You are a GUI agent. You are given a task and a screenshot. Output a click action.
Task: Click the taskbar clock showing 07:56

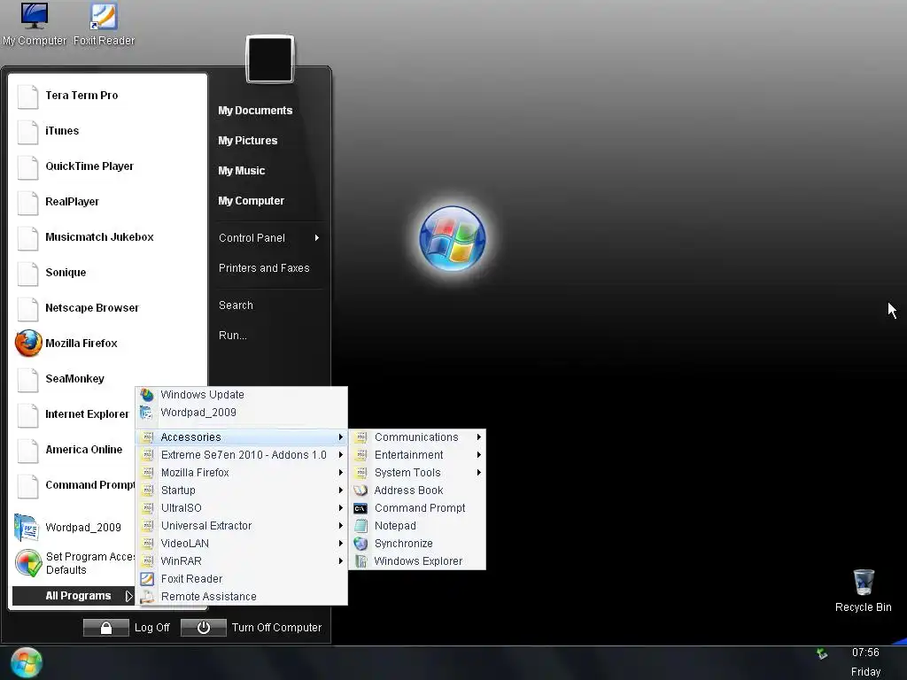(865, 653)
